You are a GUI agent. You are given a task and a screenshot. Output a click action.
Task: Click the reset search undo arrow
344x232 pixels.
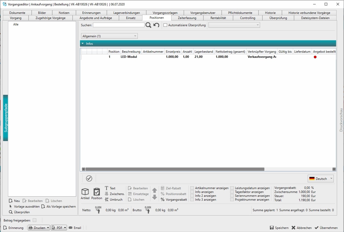pyautogui.click(x=156, y=25)
